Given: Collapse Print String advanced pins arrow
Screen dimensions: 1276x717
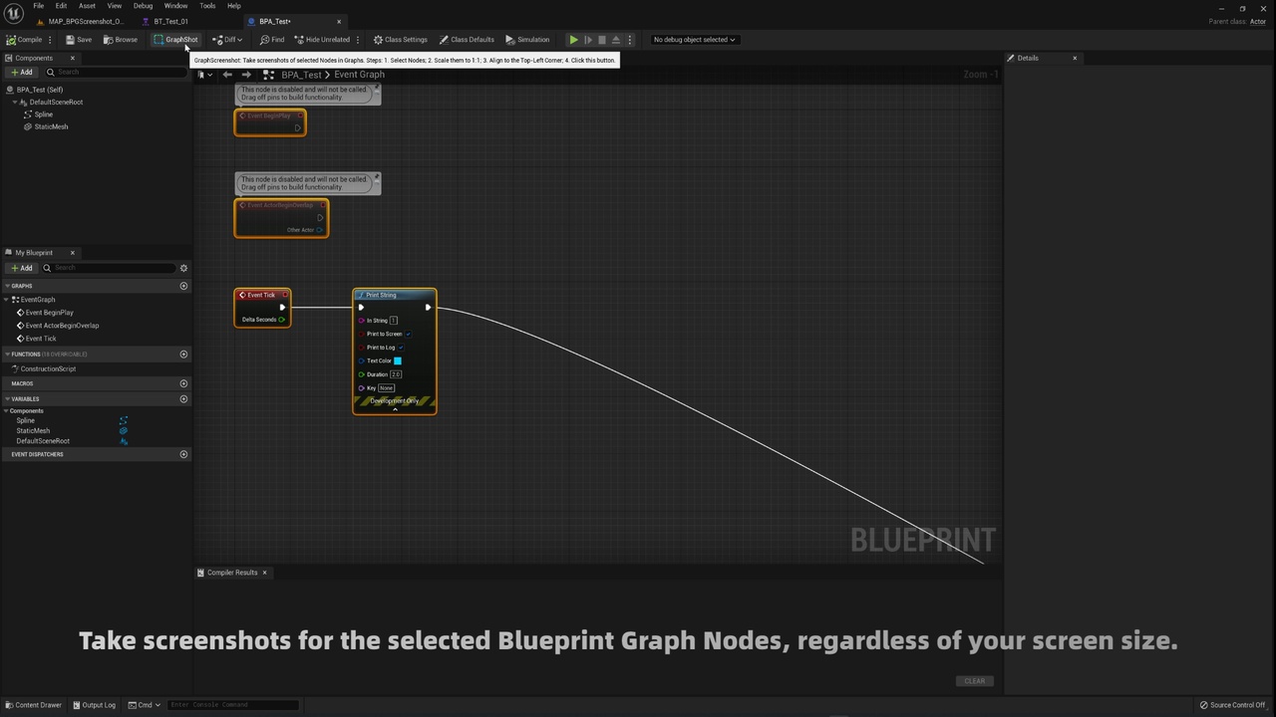Looking at the screenshot, I should pyautogui.click(x=395, y=409).
